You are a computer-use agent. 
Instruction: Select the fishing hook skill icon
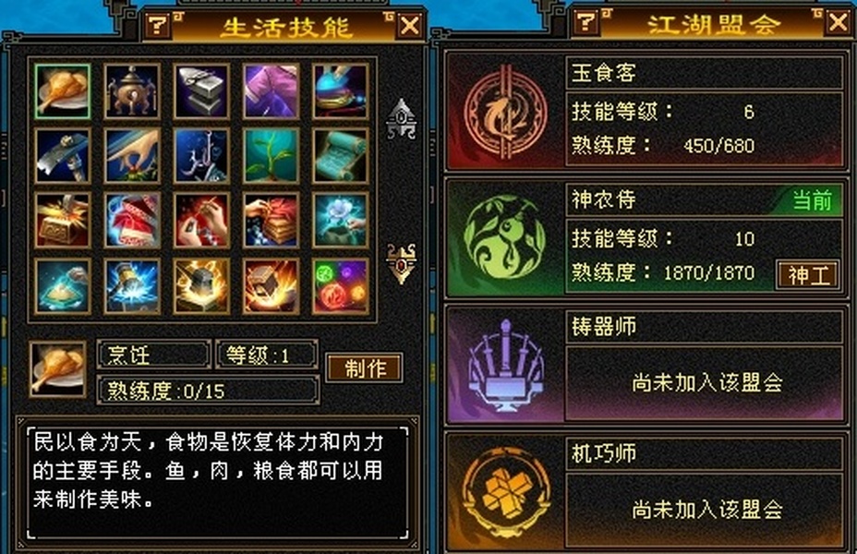pos(201,156)
